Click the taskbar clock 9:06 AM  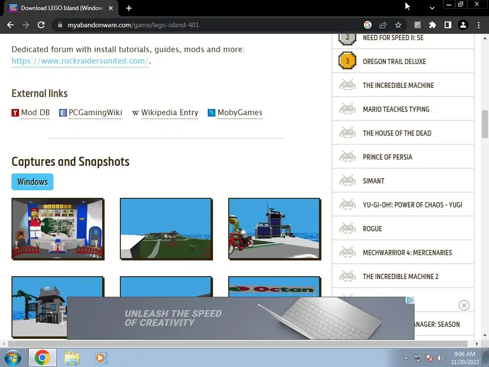pos(464,358)
